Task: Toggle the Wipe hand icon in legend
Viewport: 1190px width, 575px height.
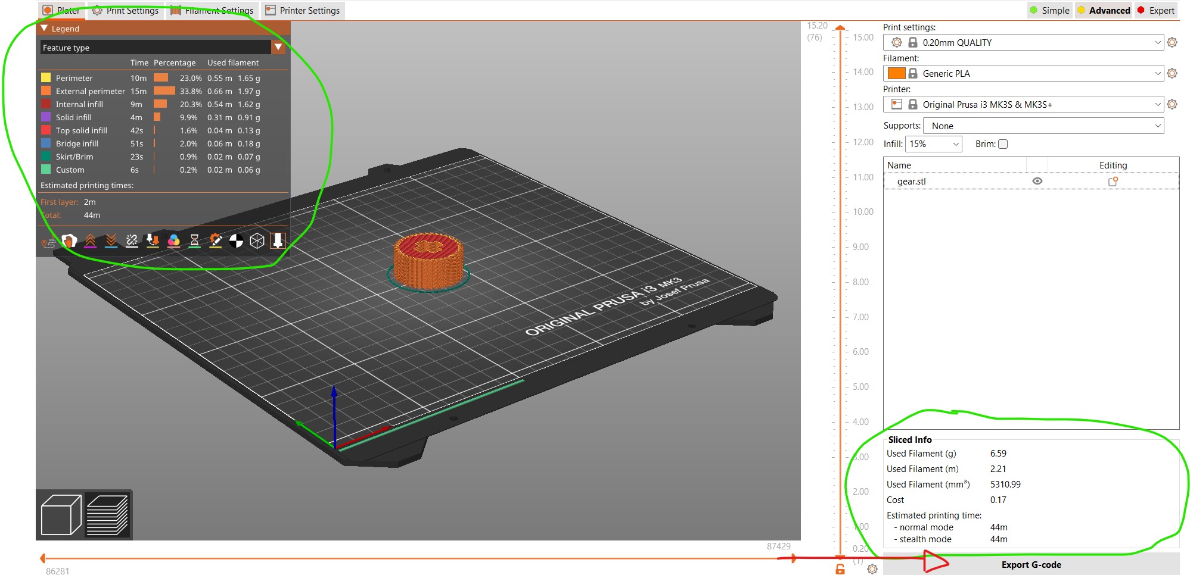Action: pos(69,240)
